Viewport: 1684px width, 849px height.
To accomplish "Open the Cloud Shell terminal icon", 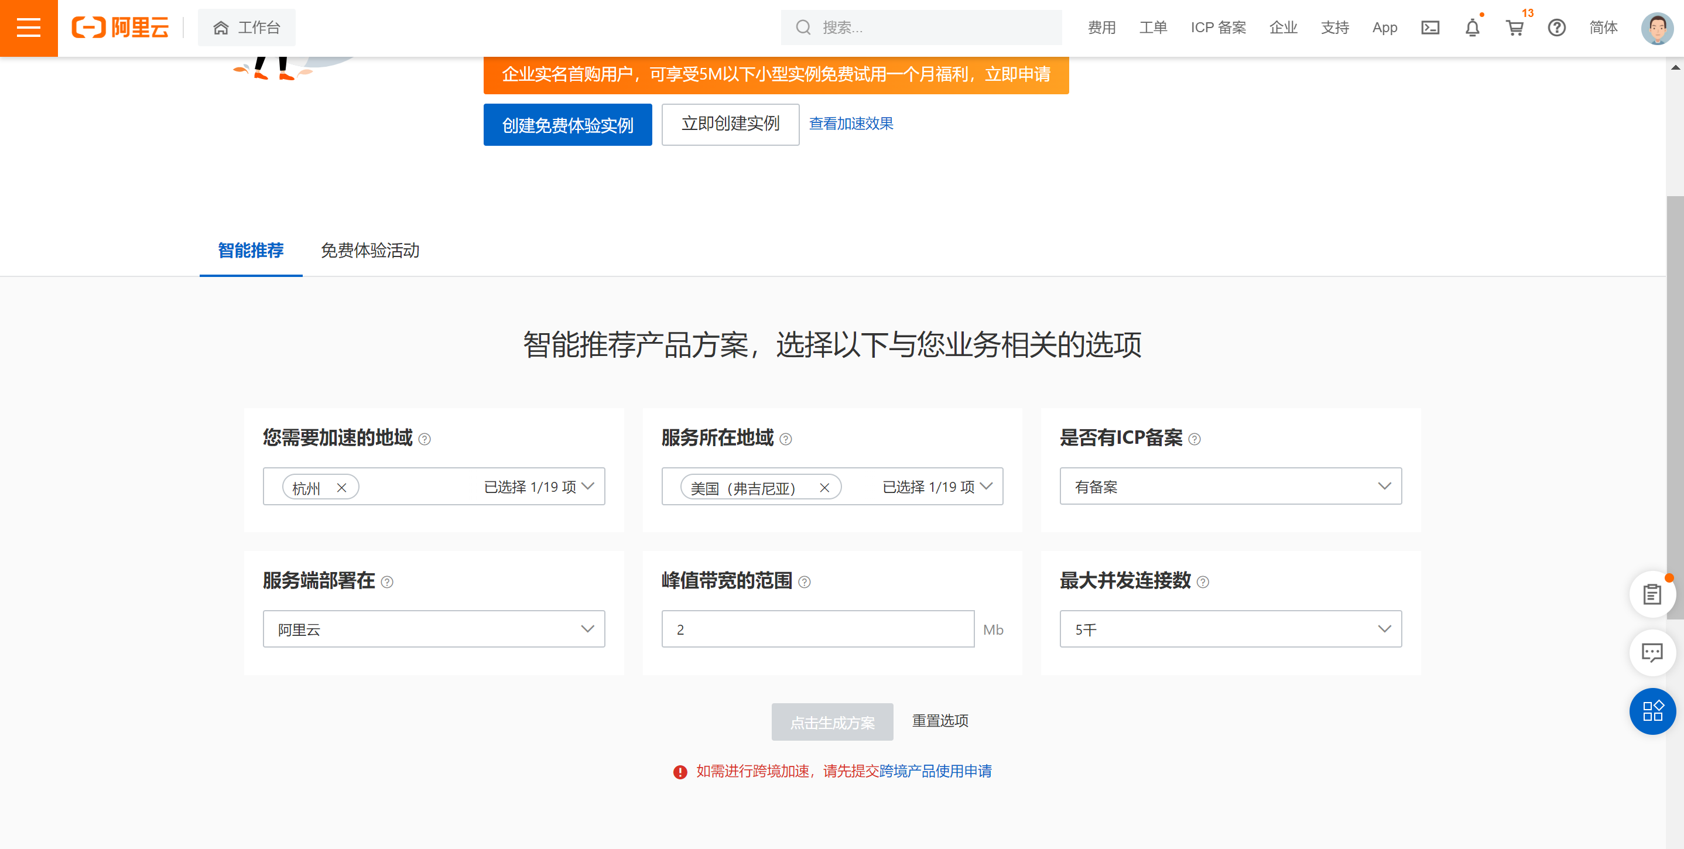I will (1430, 28).
